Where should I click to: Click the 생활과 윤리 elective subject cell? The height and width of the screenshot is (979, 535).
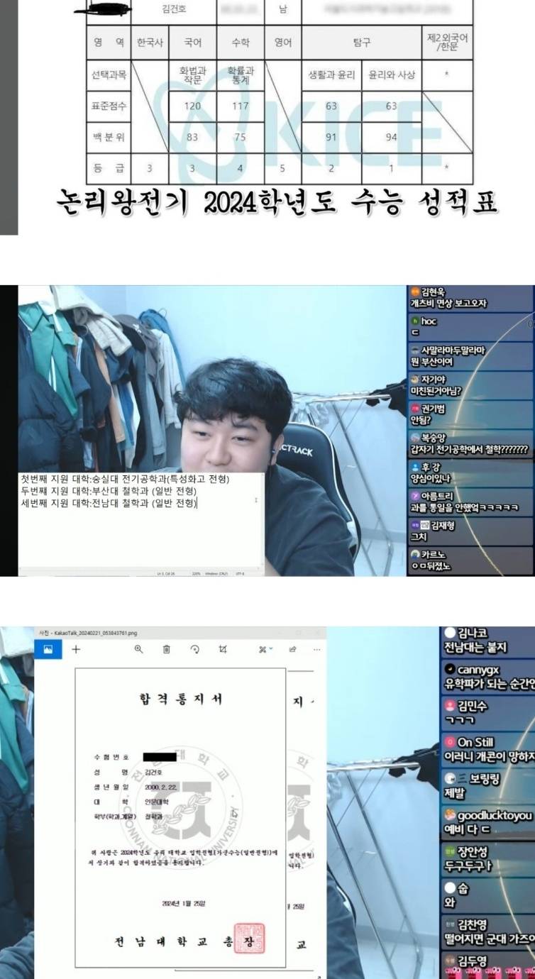pyautogui.click(x=331, y=75)
